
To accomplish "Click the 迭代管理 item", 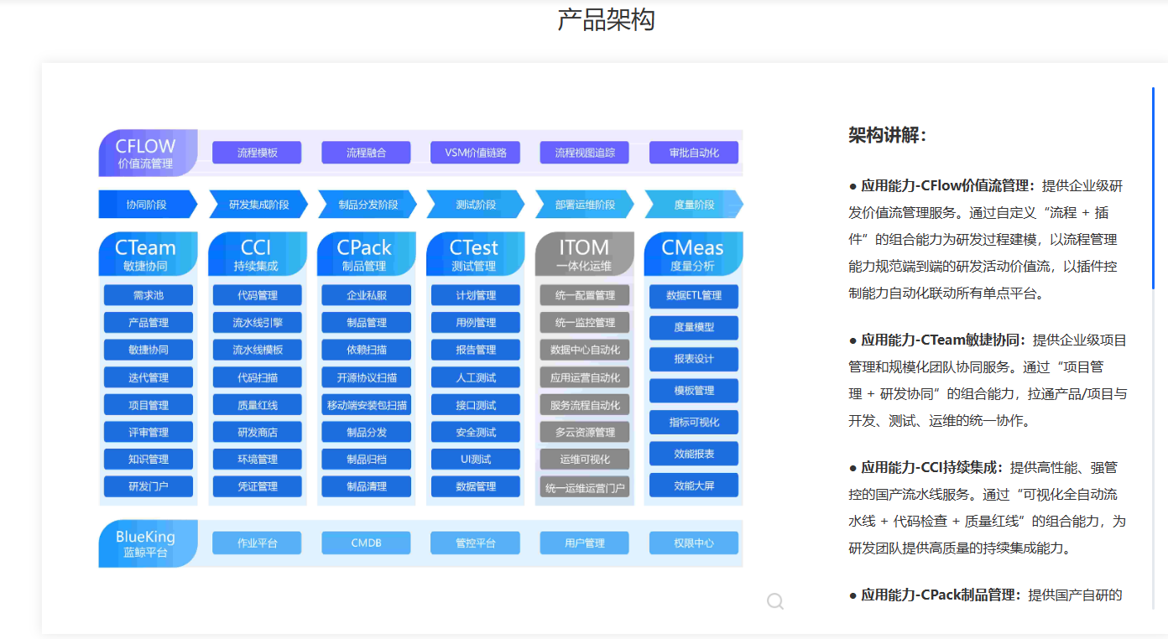I will pos(149,377).
